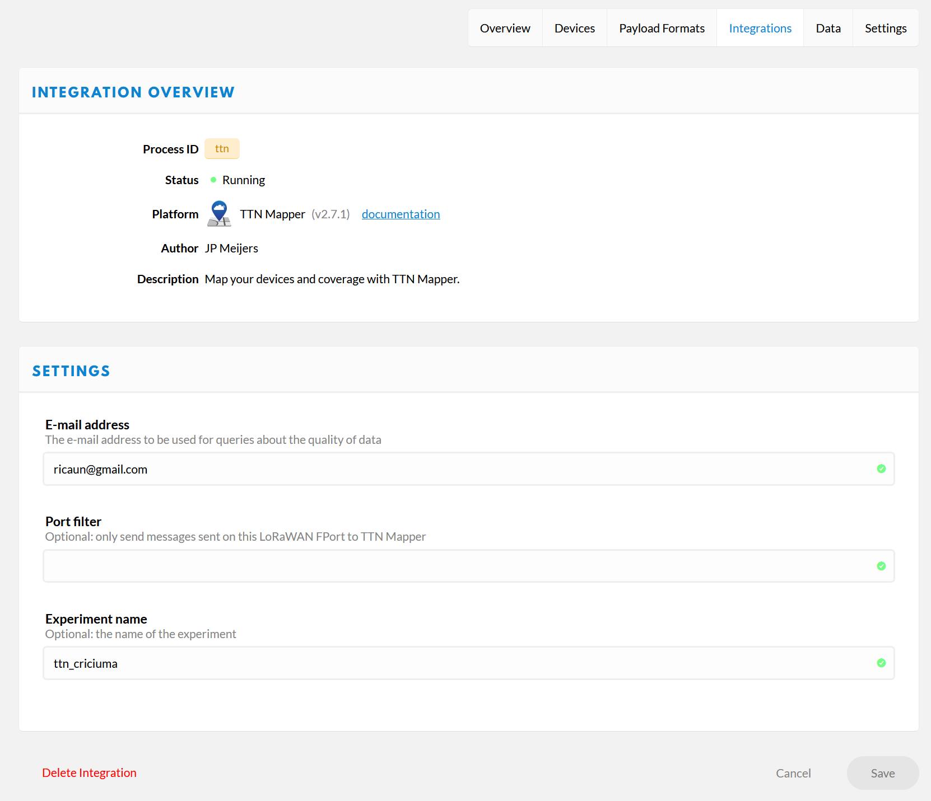Click the Experiment name green validation checkmark
Screen dimensions: 931x801
[x=881, y=663]
